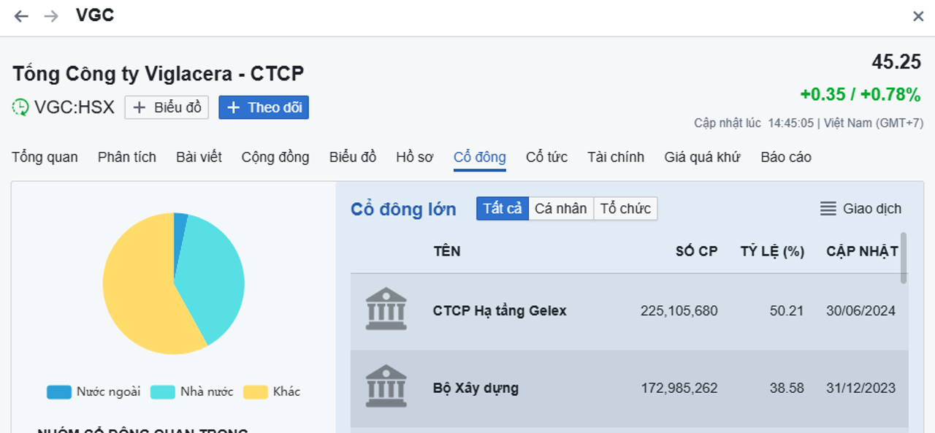Click the shareholder list scrollbar
The height and width of the screenshot is (433, 935).
pos(904,258)
